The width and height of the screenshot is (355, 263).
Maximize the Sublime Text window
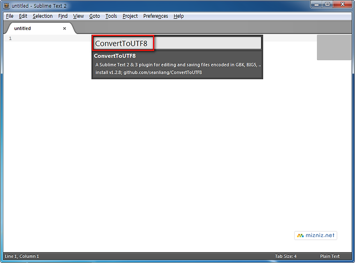point(327,4)
